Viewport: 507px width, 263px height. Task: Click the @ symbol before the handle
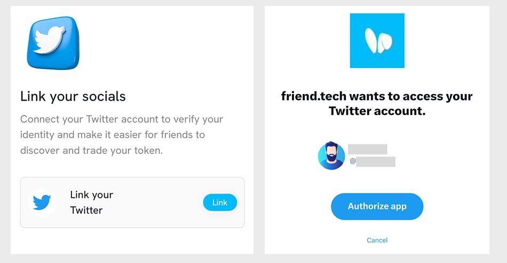353,161
